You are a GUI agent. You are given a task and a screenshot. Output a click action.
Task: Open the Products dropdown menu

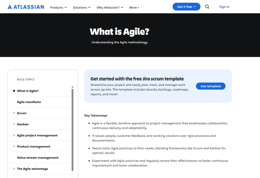tap(58, 7)
